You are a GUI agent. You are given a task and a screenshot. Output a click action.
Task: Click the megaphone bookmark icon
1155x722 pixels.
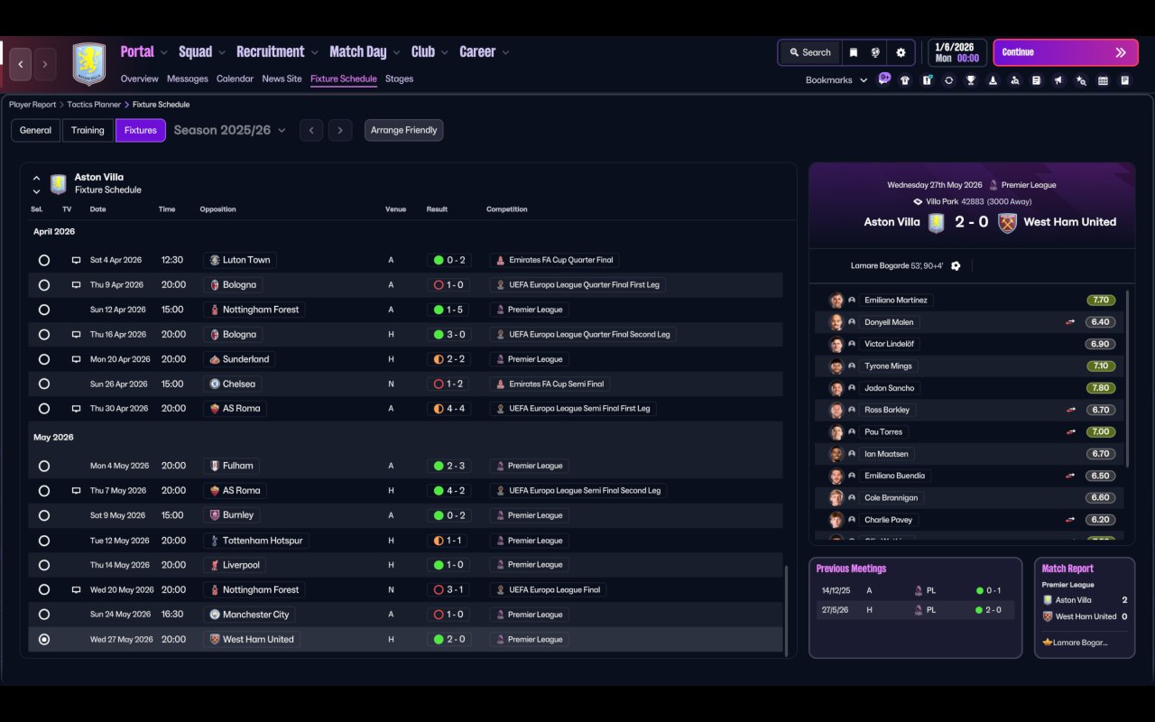pyautogui.click(x=1058, y=80)
